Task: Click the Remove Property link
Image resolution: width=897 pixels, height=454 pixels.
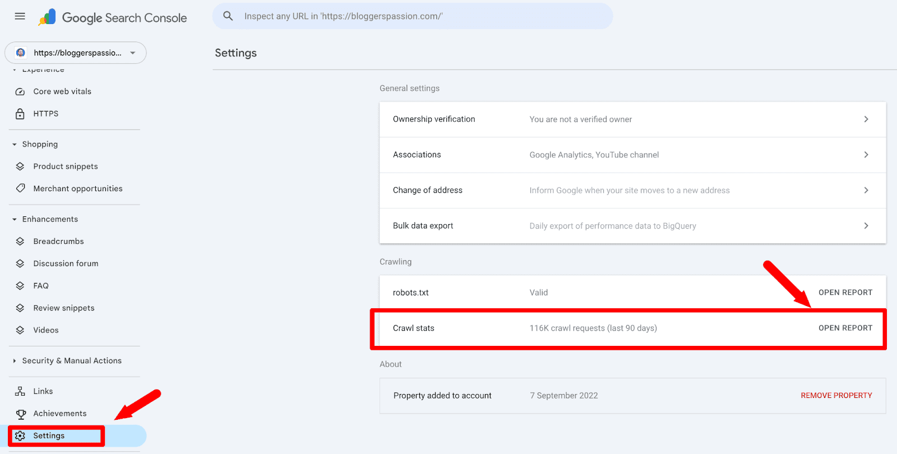Action: pyautogui.click(x=836, y=396)
